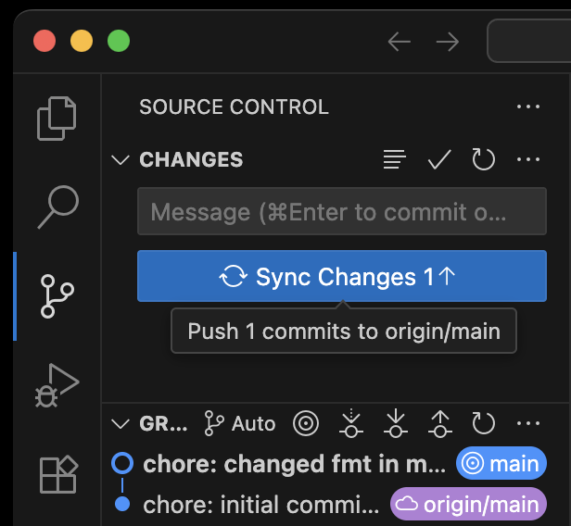Pull changes using the graph toolbar icon

point(396,423)
